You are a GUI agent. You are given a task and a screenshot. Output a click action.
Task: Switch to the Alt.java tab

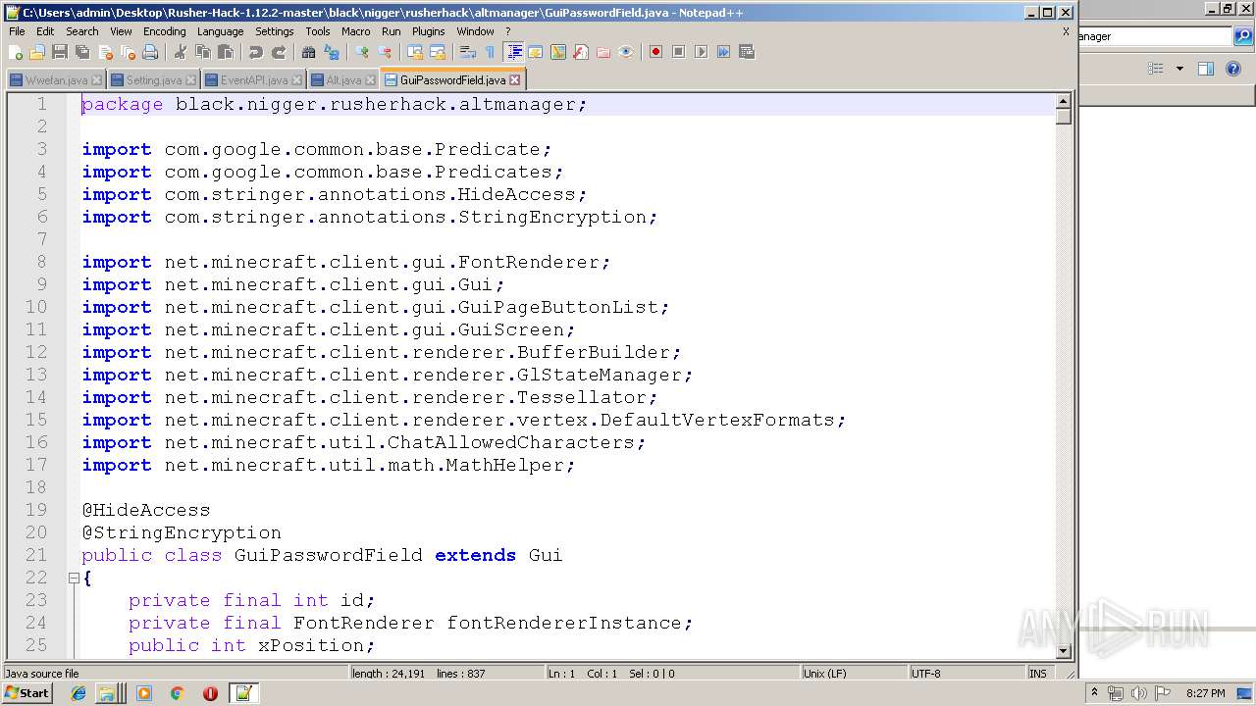[x=343, y=80]
